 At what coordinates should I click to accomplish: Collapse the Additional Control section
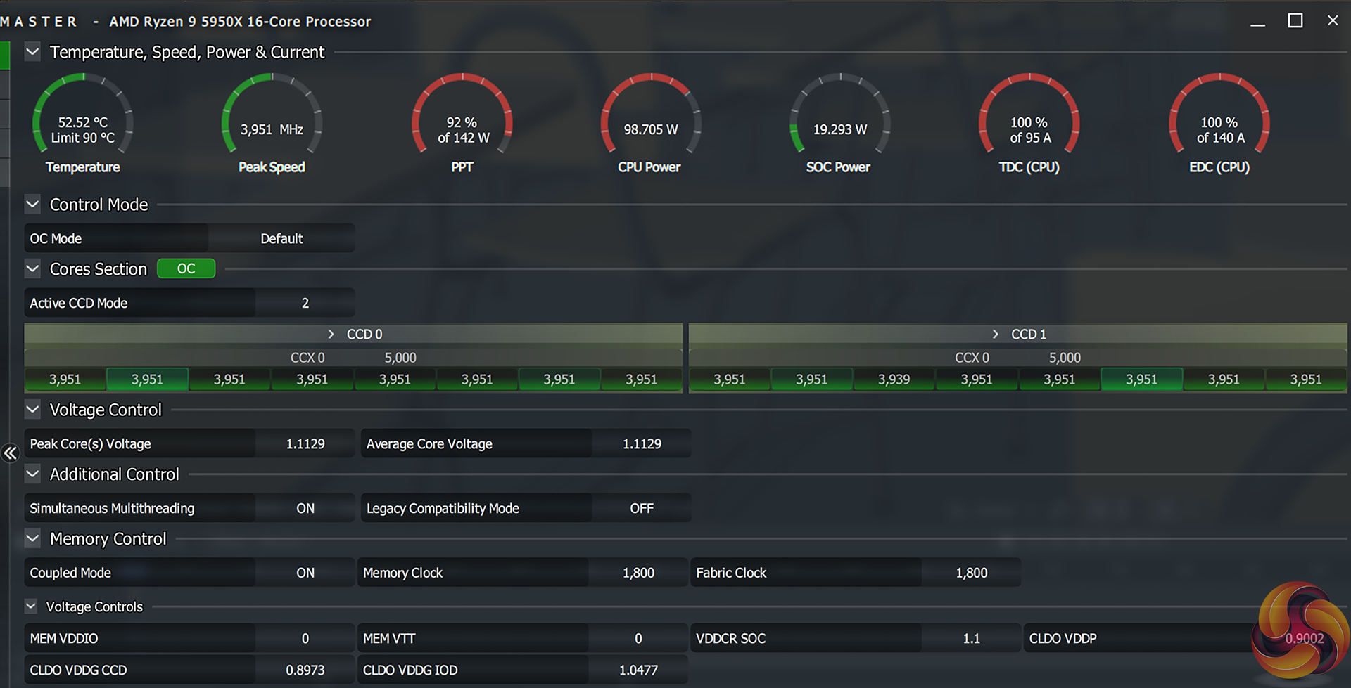[x=32, y=474]
